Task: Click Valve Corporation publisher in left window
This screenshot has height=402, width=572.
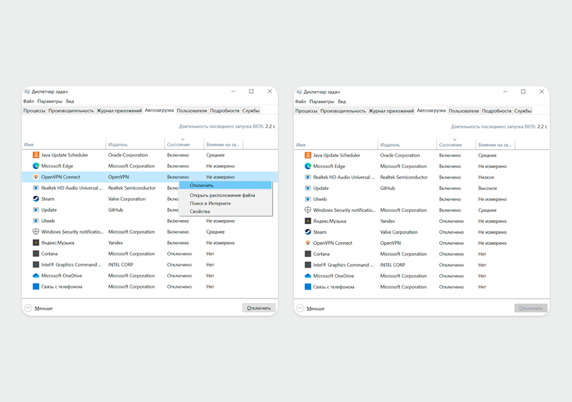Action: pos(127,199)
